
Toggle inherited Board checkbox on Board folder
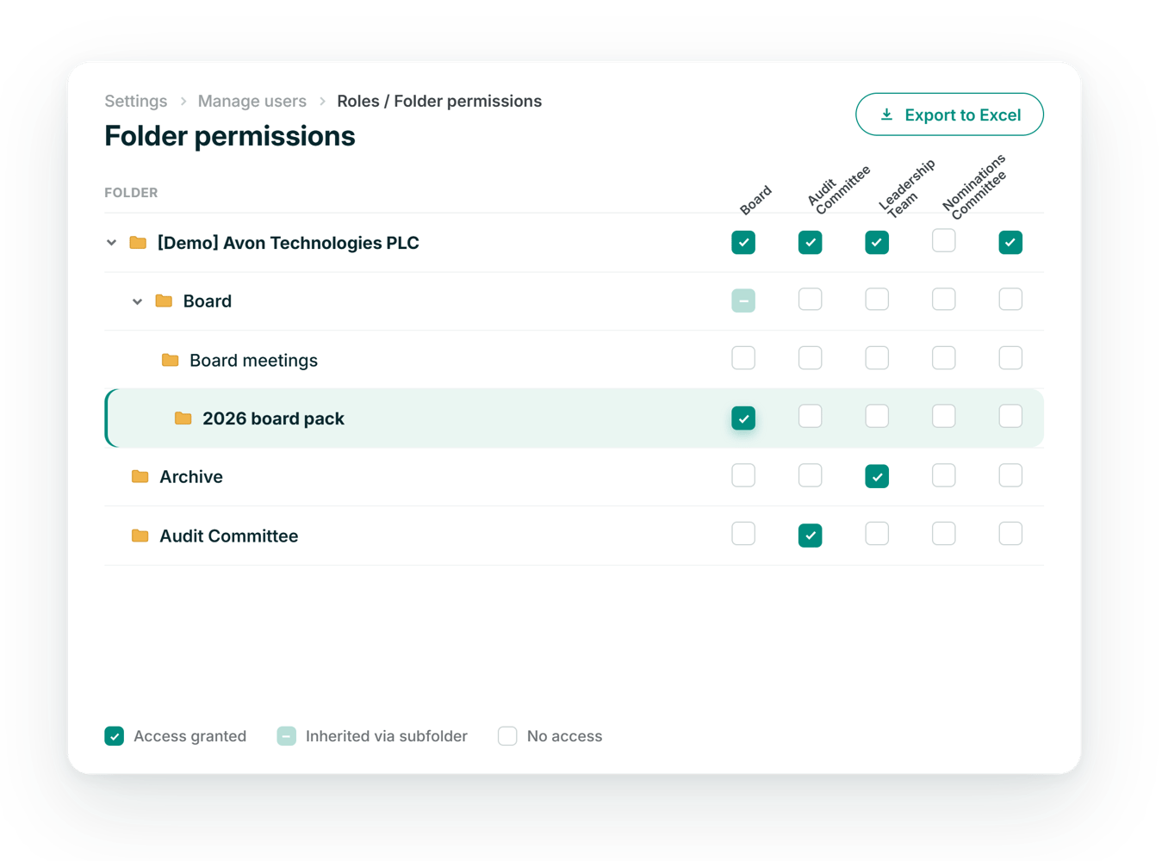click(x=743, y=300)
